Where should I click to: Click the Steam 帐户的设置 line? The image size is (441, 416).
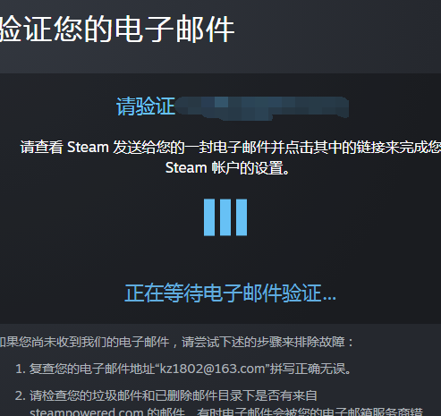click(x=227, y=167)
